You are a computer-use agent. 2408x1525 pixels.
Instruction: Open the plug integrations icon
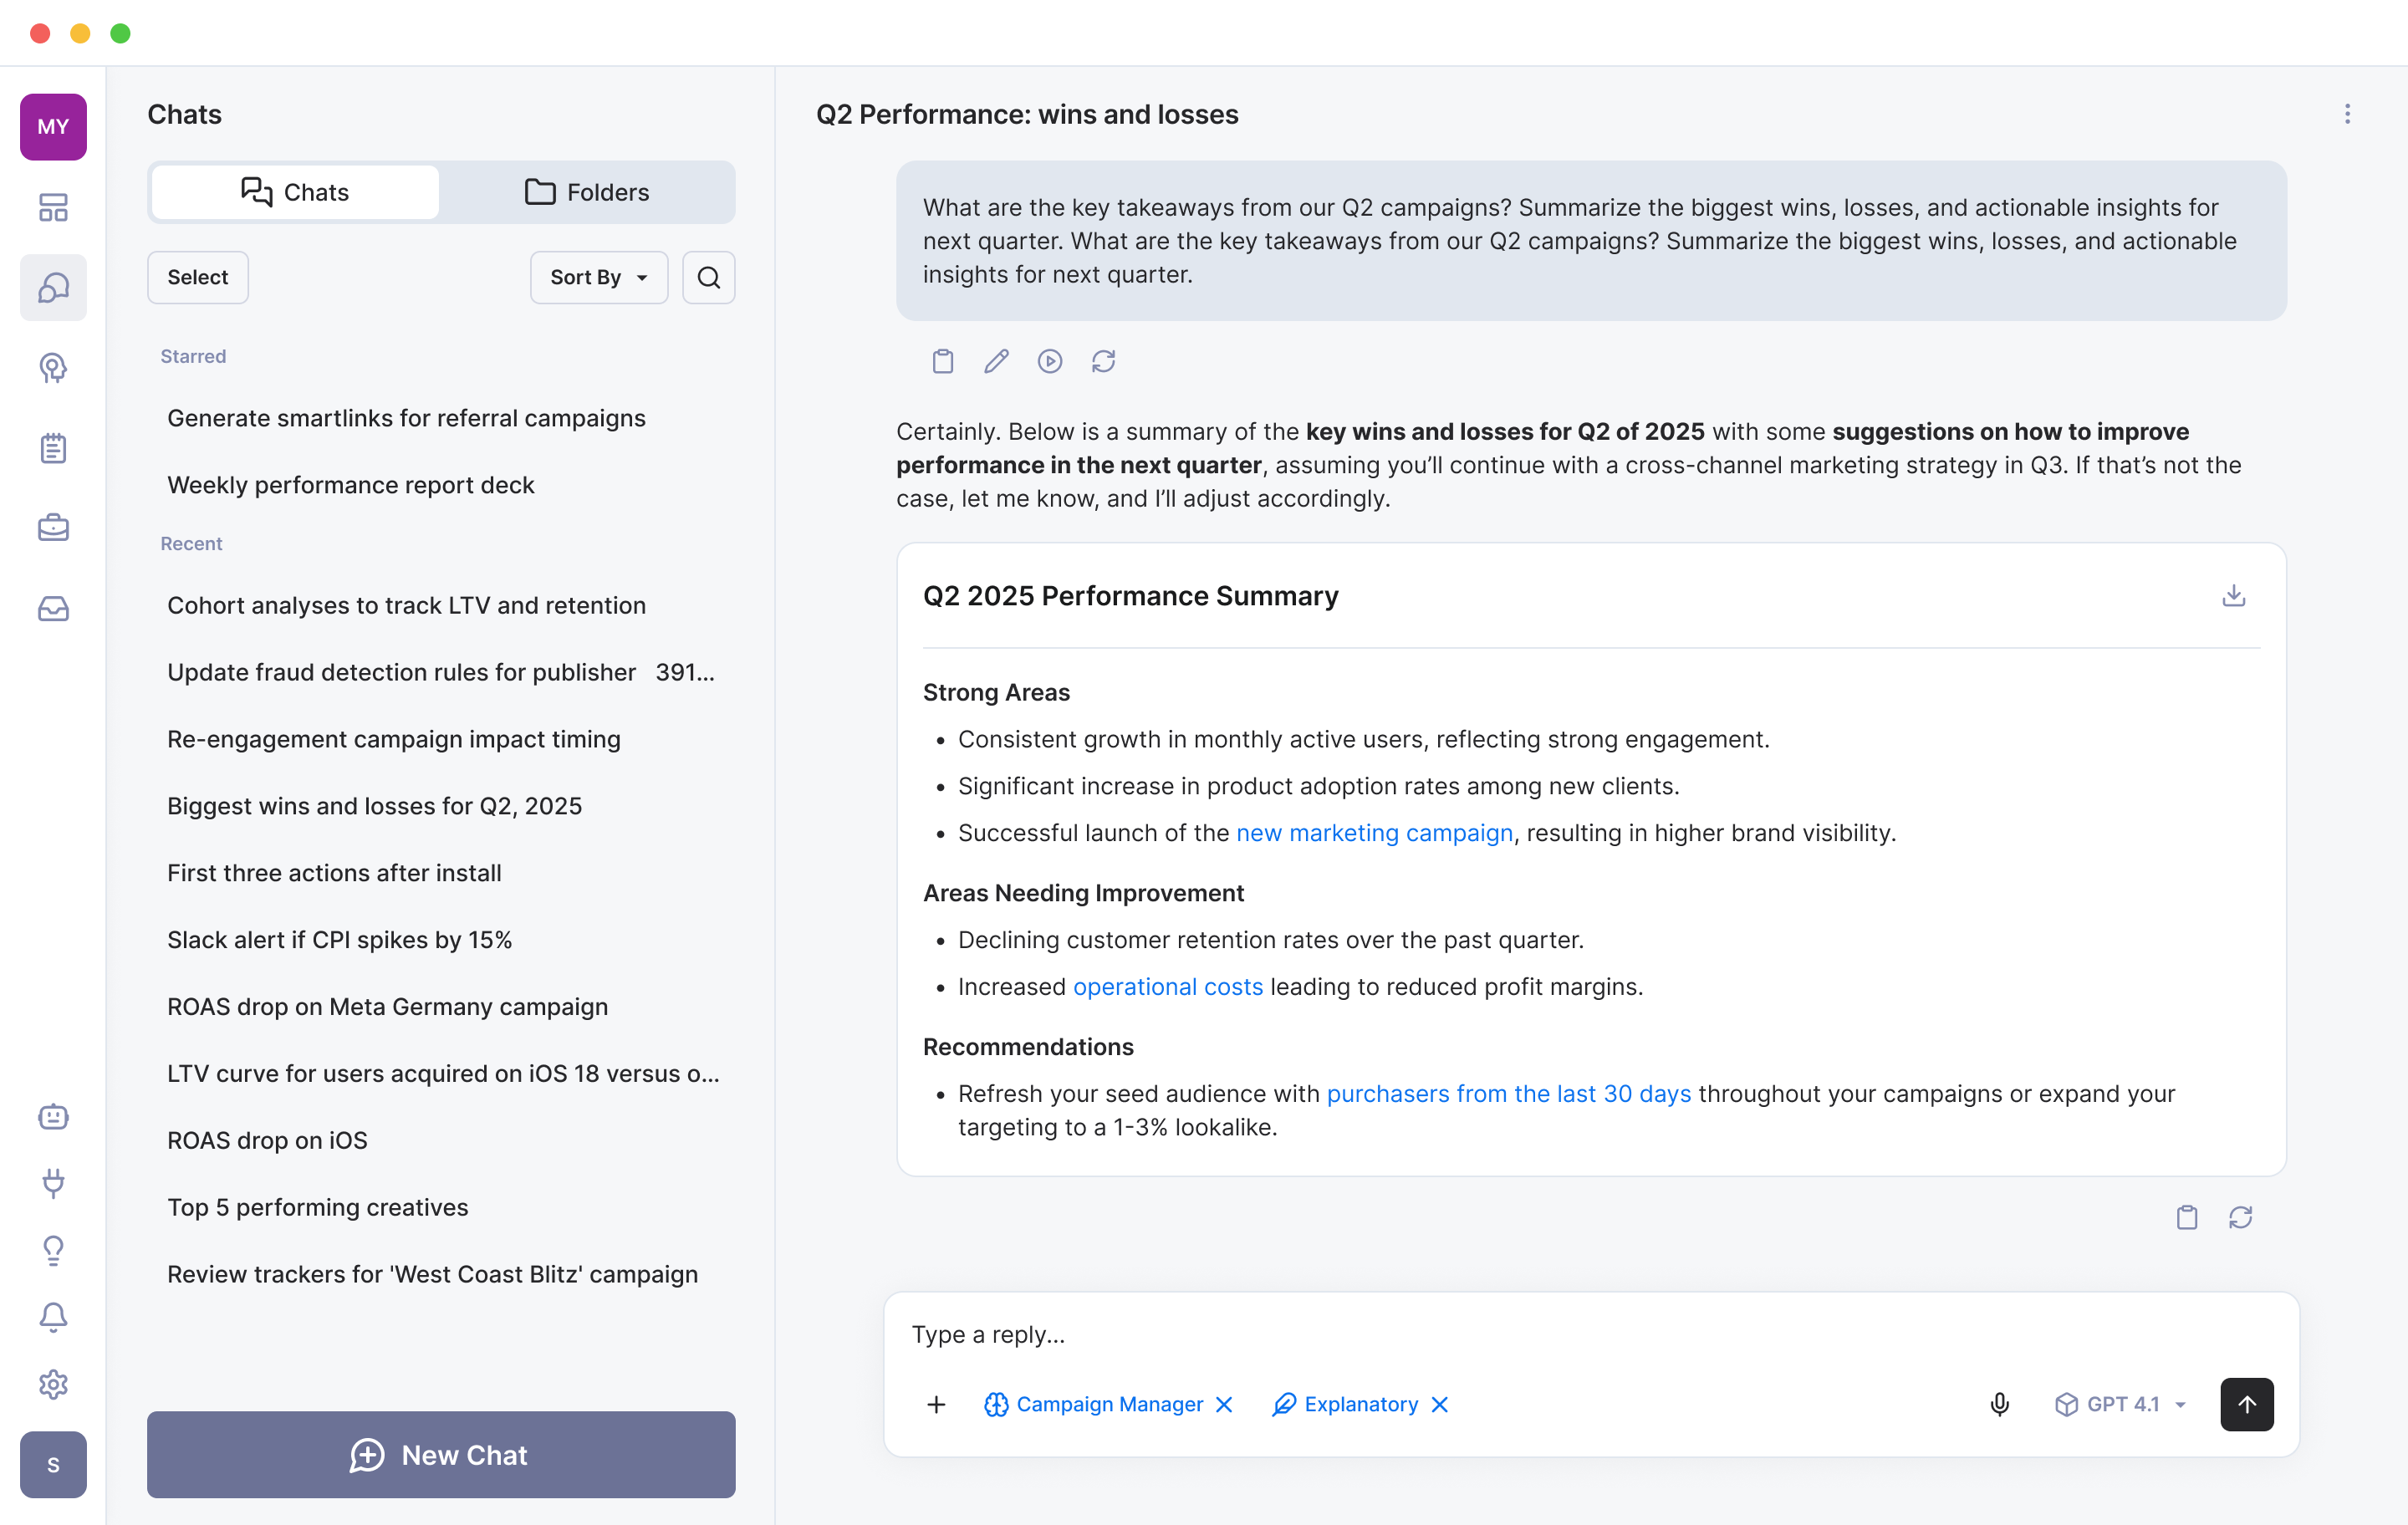coord(53,1183)
